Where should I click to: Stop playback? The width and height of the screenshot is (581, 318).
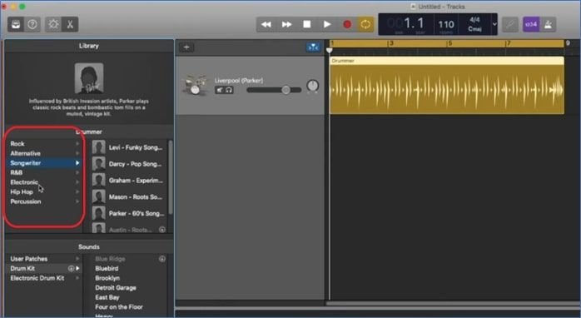pos(307,24)
